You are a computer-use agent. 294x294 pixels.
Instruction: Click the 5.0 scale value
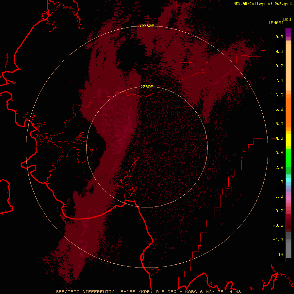pos(279,124)
